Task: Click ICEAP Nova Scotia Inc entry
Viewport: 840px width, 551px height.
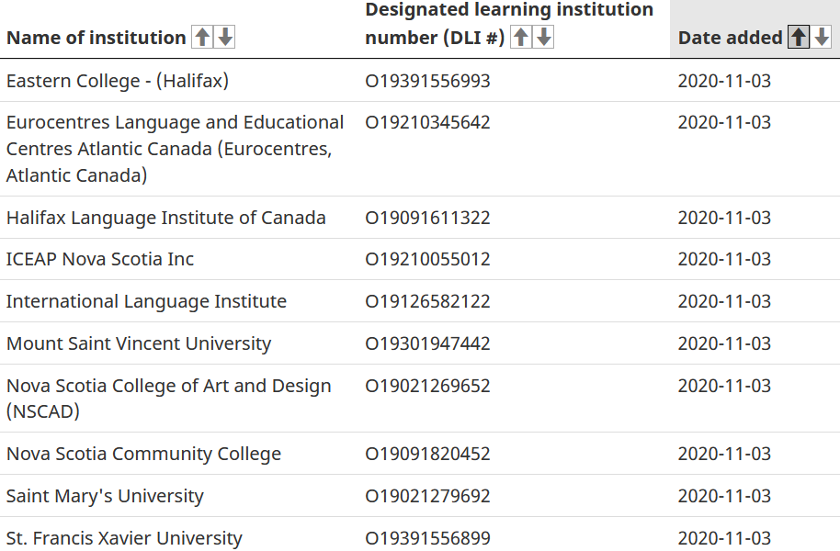Action: pyautogui.click(x=100, y=259)
